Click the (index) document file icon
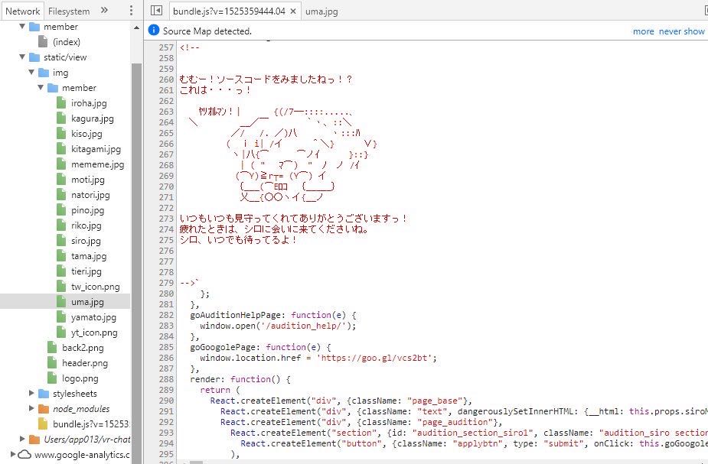Screen dimensions: 708x464 44,42
